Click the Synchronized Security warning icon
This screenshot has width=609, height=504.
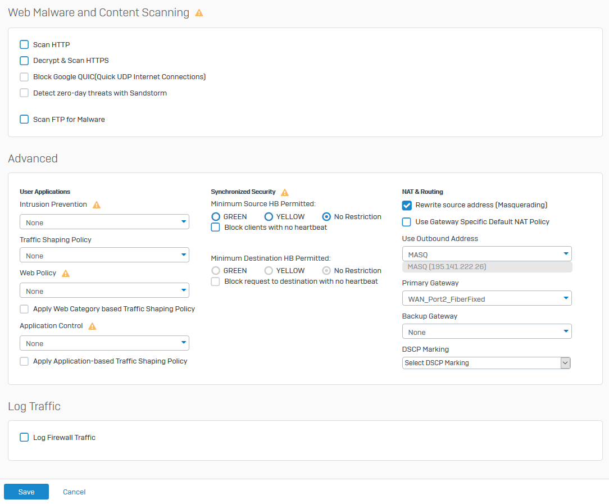(x=285, y=192)
